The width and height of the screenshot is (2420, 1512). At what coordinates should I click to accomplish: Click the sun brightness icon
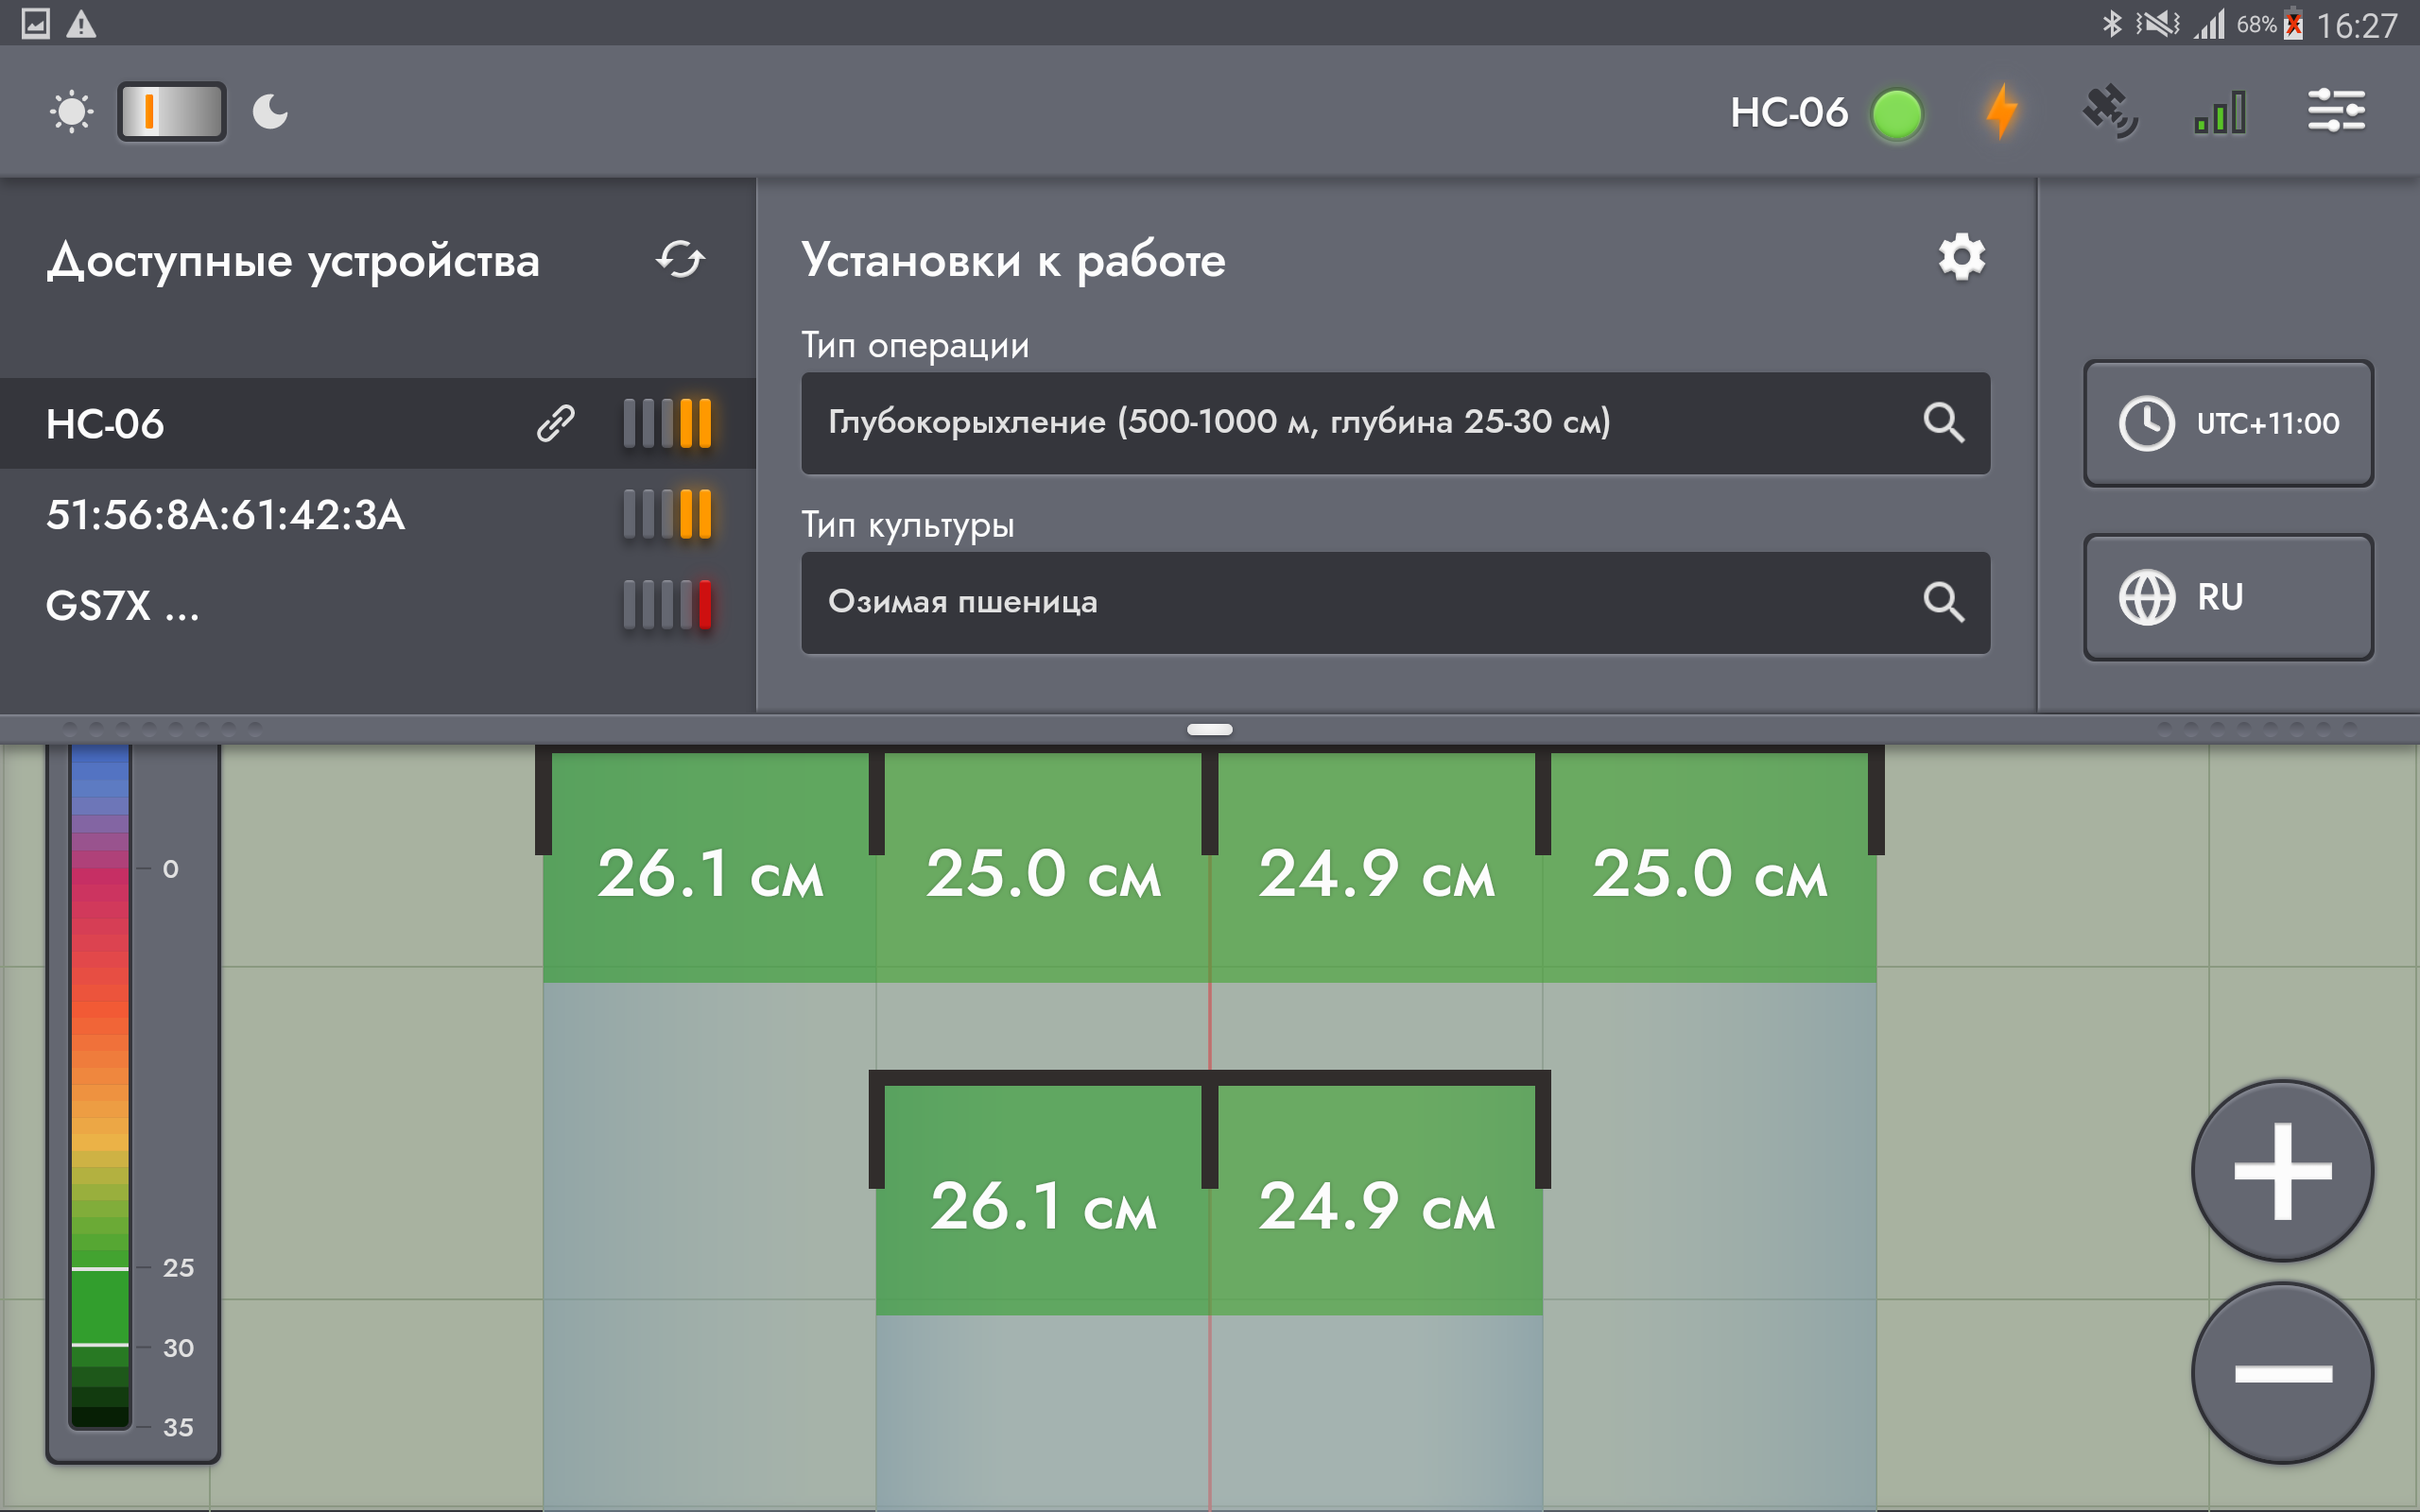[x=71, y=111]
